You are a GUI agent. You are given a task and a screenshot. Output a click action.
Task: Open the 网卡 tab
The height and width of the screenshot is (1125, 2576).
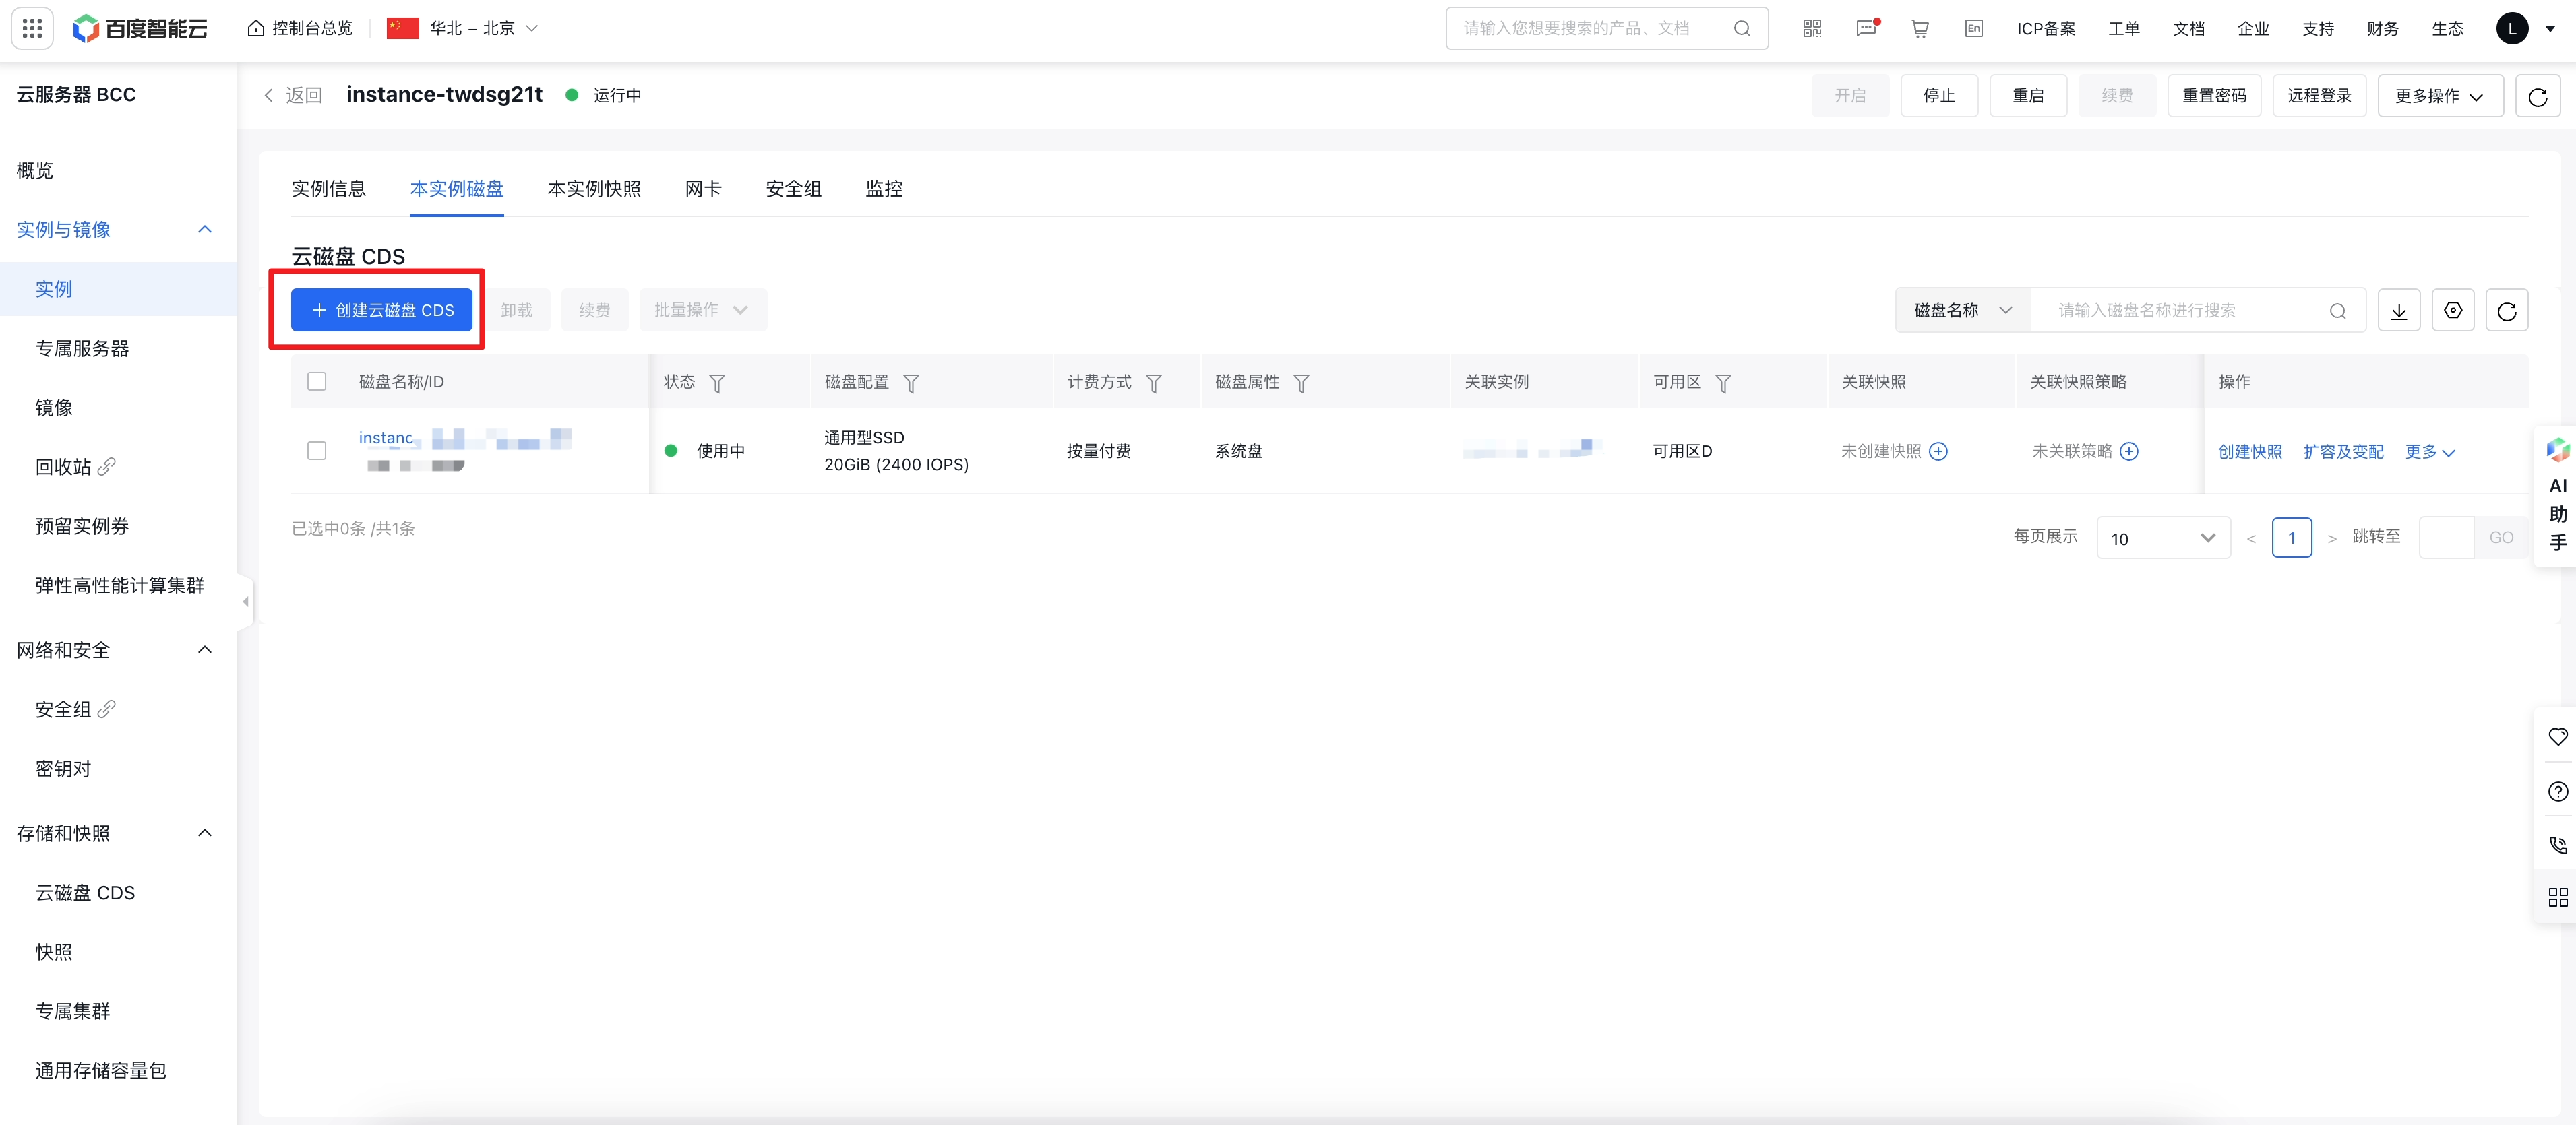pyautogui.click(x=703, y=189)
